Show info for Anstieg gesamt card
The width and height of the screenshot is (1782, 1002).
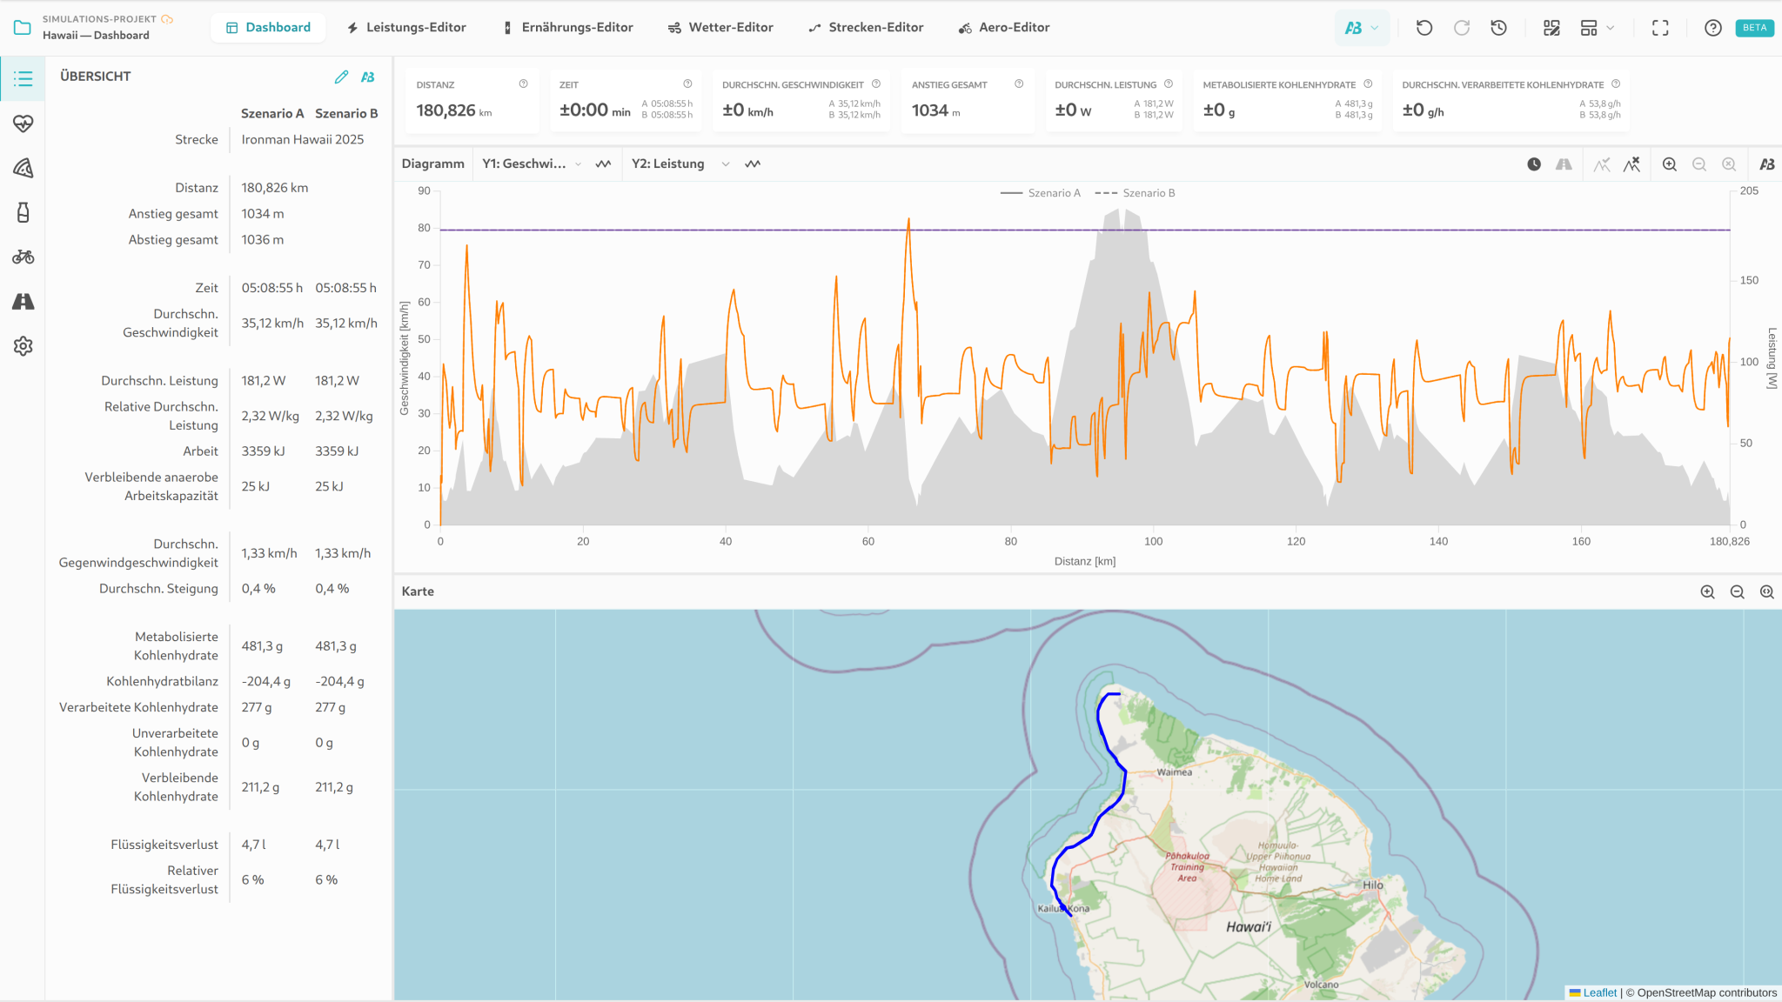click(1019, 84)
